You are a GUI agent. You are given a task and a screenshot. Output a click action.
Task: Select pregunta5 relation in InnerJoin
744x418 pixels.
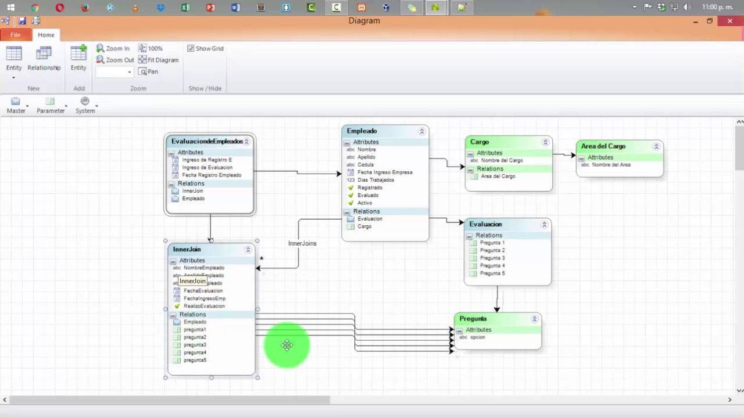[195, 361]
